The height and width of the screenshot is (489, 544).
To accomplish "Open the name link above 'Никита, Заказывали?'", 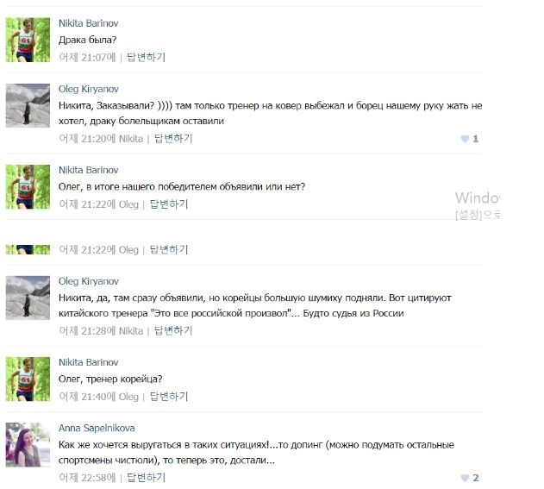I will coord(89,89).
